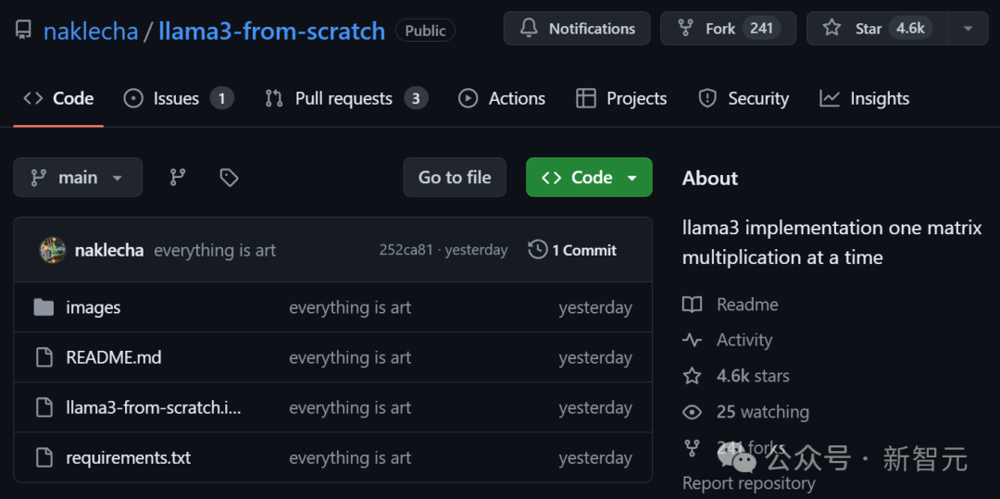The height and width of the screenshot is (499, 1000).
Task: Click the images folder icon
Action: [44, 307]
